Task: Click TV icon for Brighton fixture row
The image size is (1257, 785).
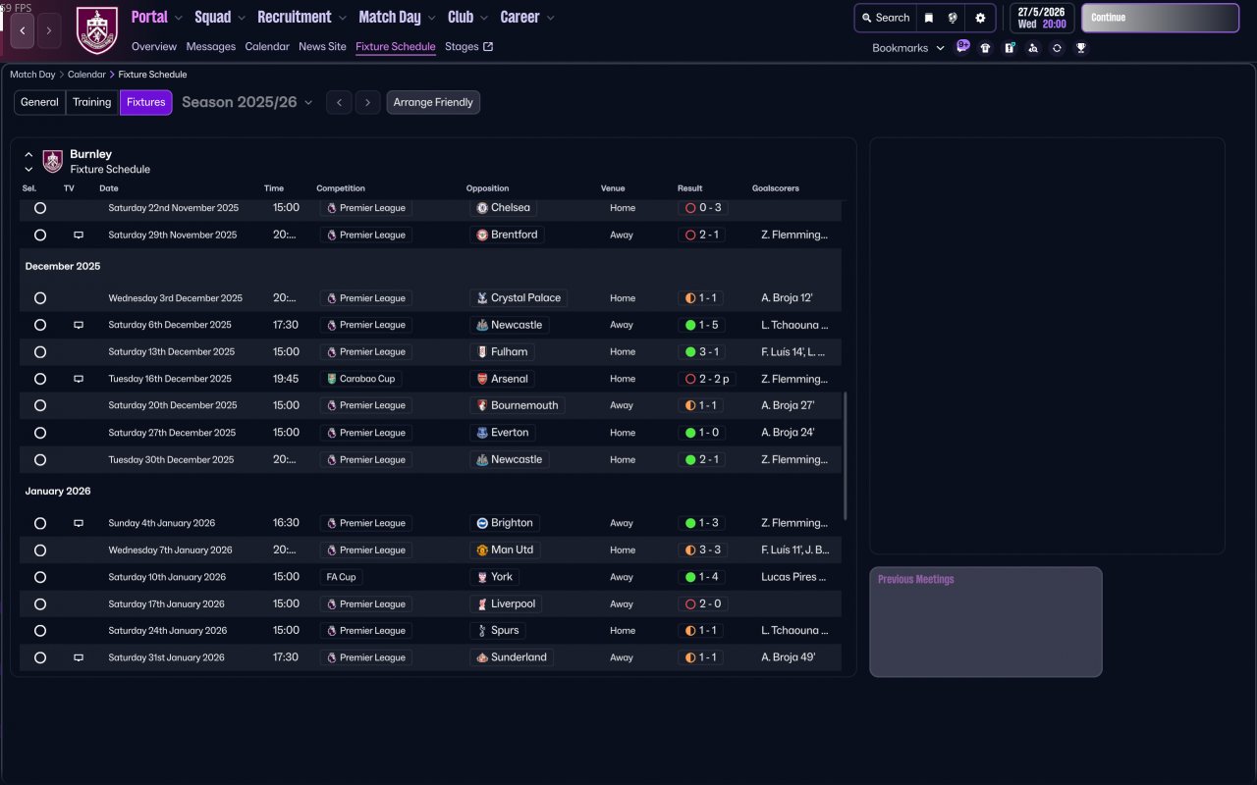Action: pyautogui.click(x=79, y=523)
